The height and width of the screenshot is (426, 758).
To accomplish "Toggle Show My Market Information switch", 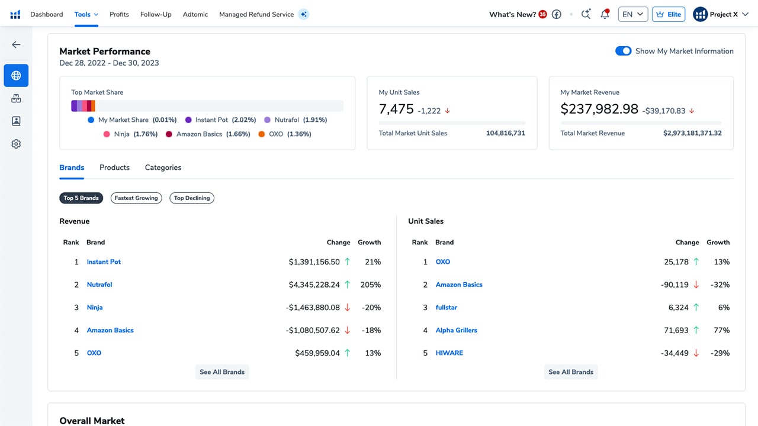I will click(x=624, y=51).
